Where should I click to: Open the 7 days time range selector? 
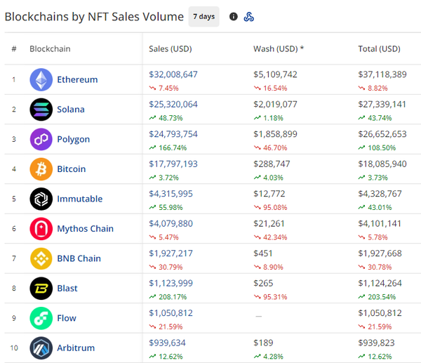click(x=203, y=17)
